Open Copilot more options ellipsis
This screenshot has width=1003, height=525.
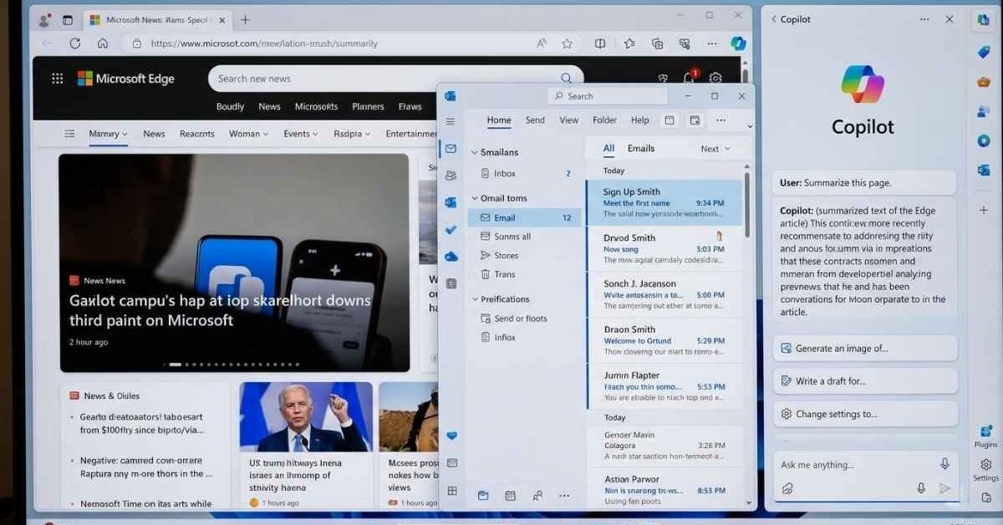click(924, 19)
